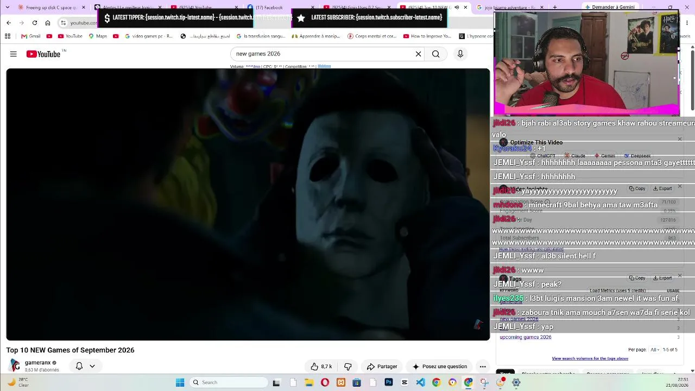Open View search volumes for the tags link
The image size is (695, 391).
590,358
